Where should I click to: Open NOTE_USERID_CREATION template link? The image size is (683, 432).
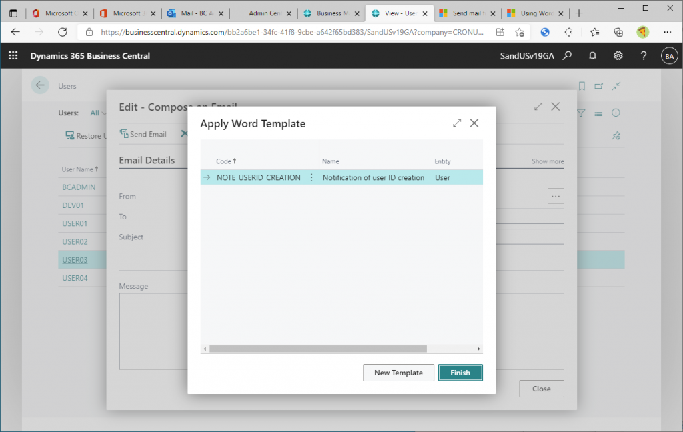[x=258, y=178]
